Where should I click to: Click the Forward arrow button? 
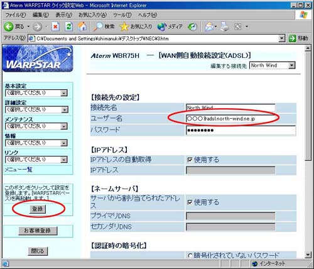[38, 26]
